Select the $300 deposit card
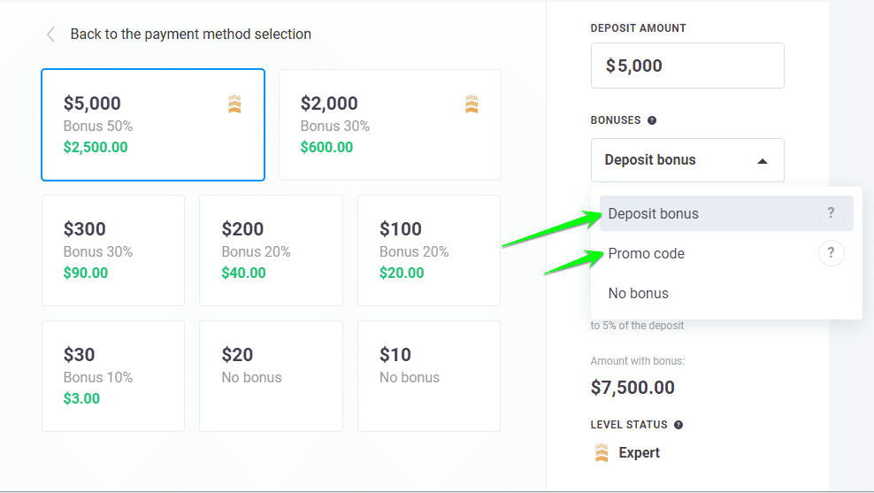 click(x=113, y=250)
